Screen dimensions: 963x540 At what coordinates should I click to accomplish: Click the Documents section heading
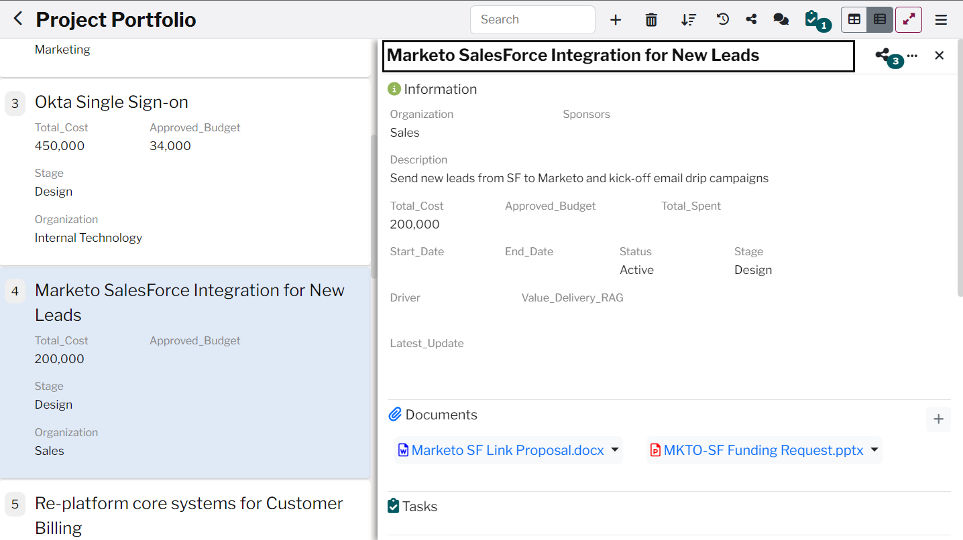pyautogui.click(x=441, y=415)
